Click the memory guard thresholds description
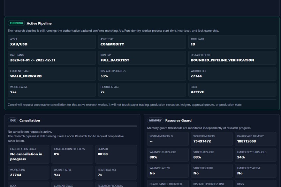281x187 pixels. pyautogui.click(x=199, y=128)
